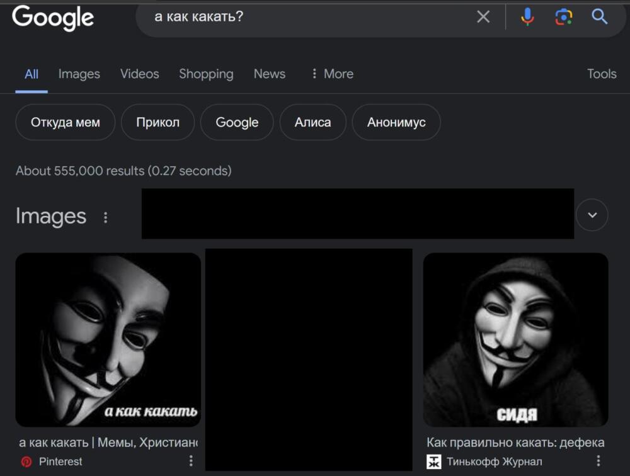The height and width of the screenshot is (476, 630).
Task: Submit search with the magnifying glass icon
Action: point(599,17)
